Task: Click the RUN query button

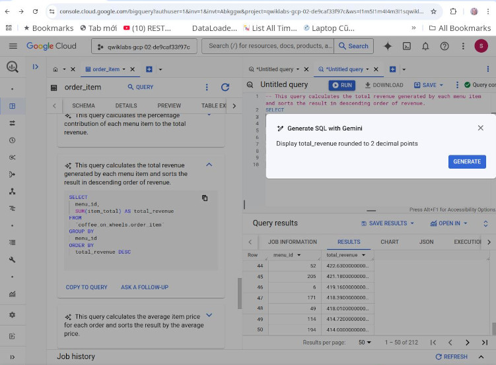Action: (x=342, y=85)
